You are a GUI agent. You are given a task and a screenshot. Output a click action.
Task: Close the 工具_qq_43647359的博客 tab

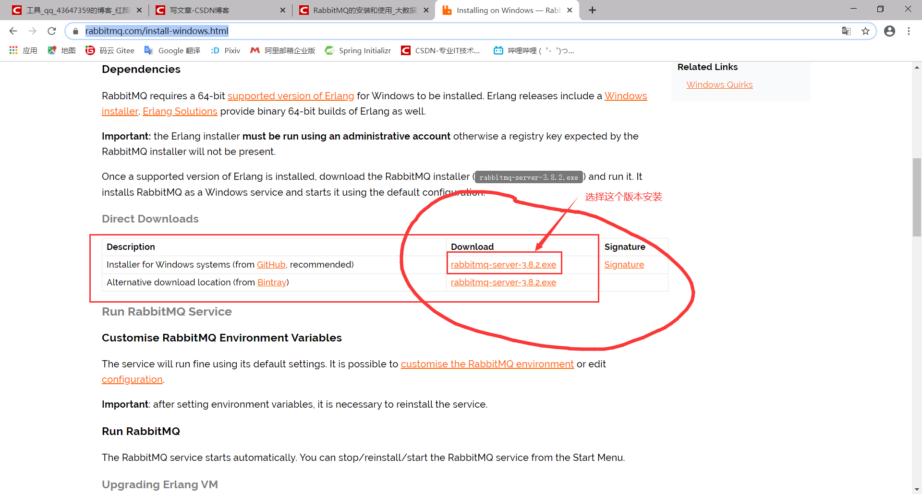139,10
